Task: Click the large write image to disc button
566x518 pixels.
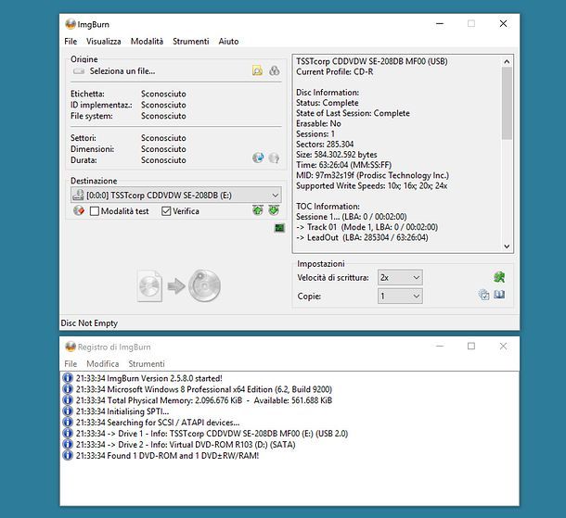Action: [x=179, y=285]
